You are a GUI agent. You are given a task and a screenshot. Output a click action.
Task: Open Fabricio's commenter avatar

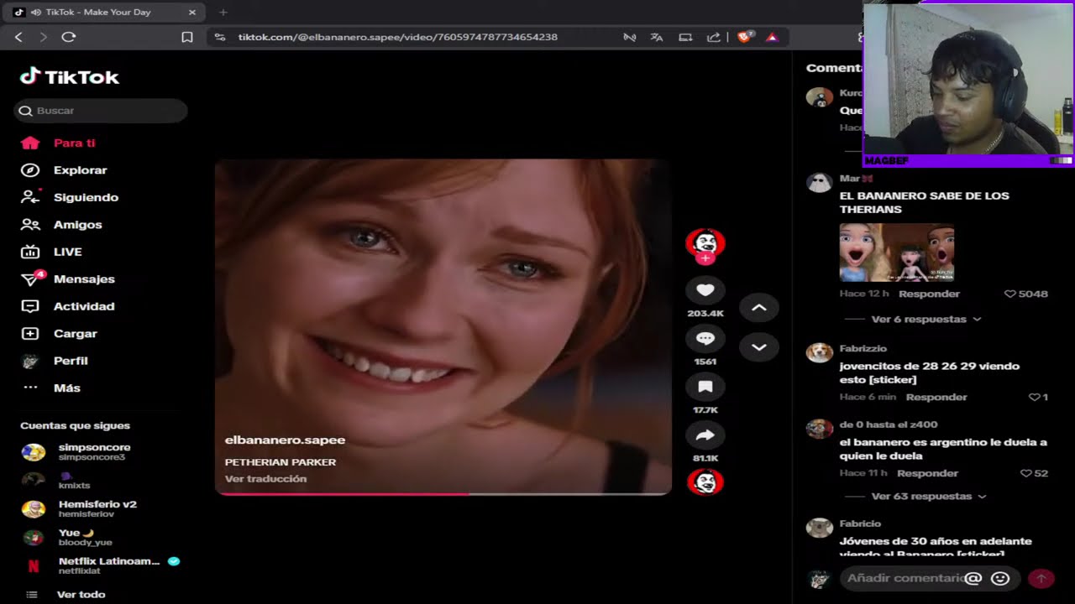[x=819, y=528]
